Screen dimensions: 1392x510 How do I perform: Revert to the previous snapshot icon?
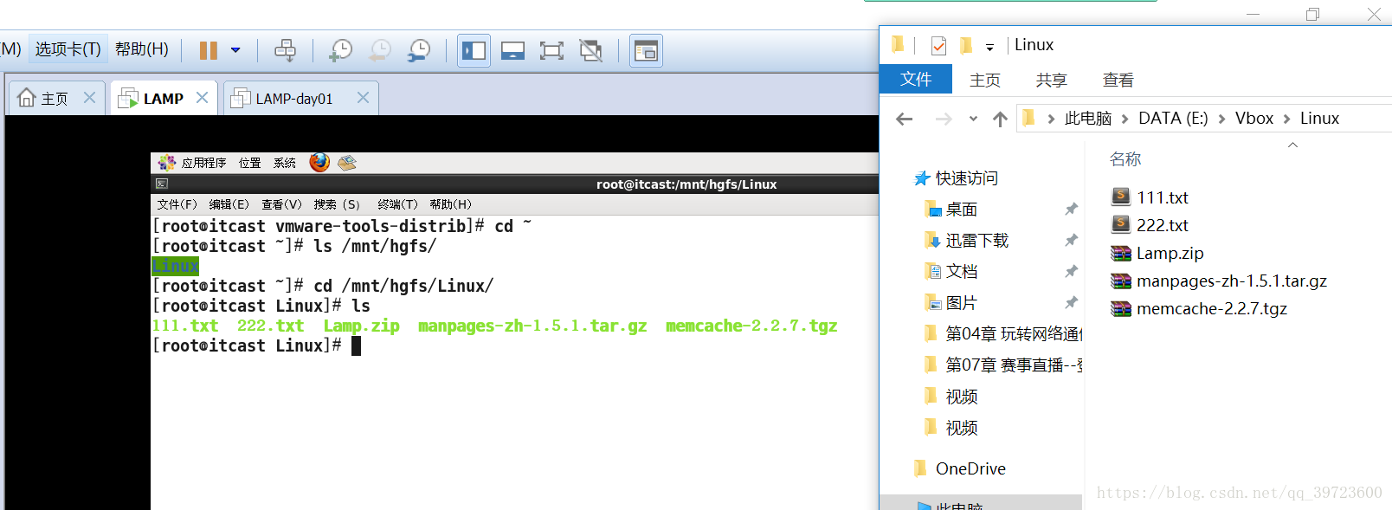379,50
